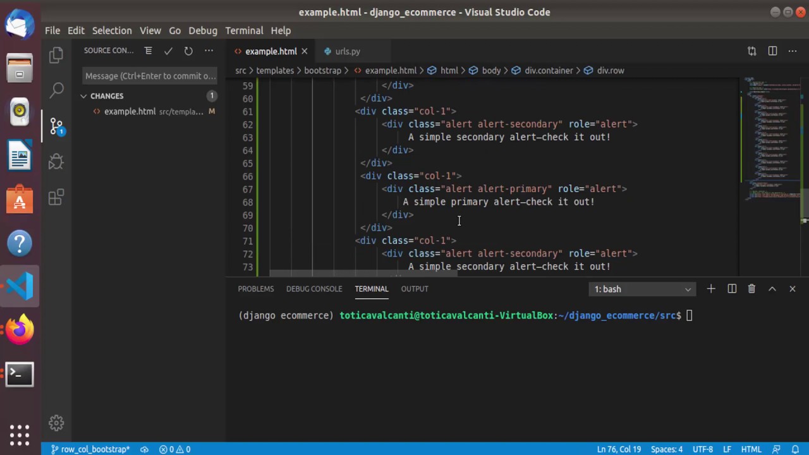Click the row_col_bootstrap branch in status bar

(x=90, y=449)
